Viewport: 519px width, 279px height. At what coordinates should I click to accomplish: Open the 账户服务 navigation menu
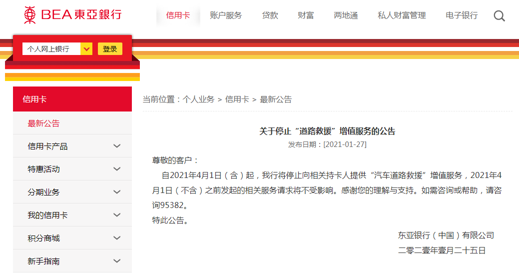tap(226, 15)
